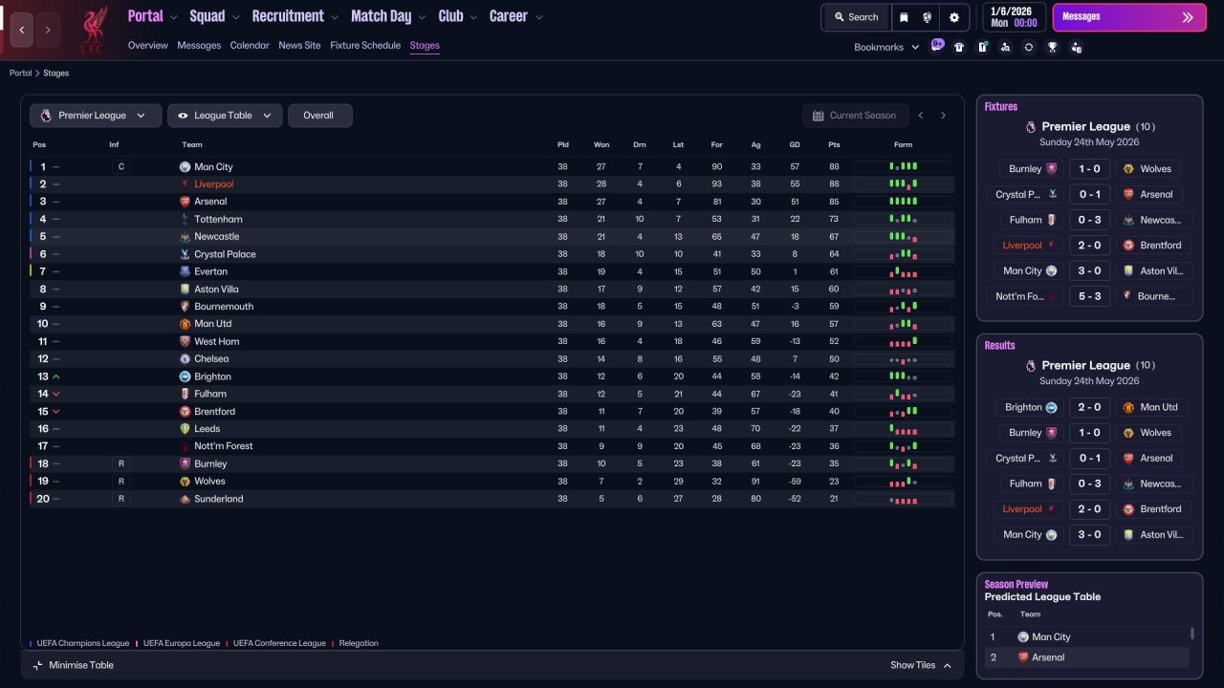This screenshot has width=1224, height=688.
Task: Click the Search button
Action: coord(856,17)
